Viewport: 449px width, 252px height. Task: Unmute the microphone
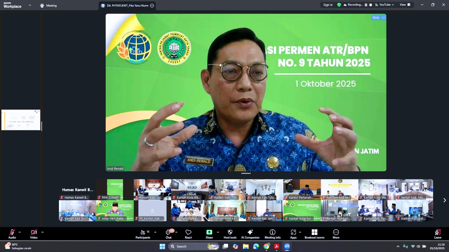12,233
